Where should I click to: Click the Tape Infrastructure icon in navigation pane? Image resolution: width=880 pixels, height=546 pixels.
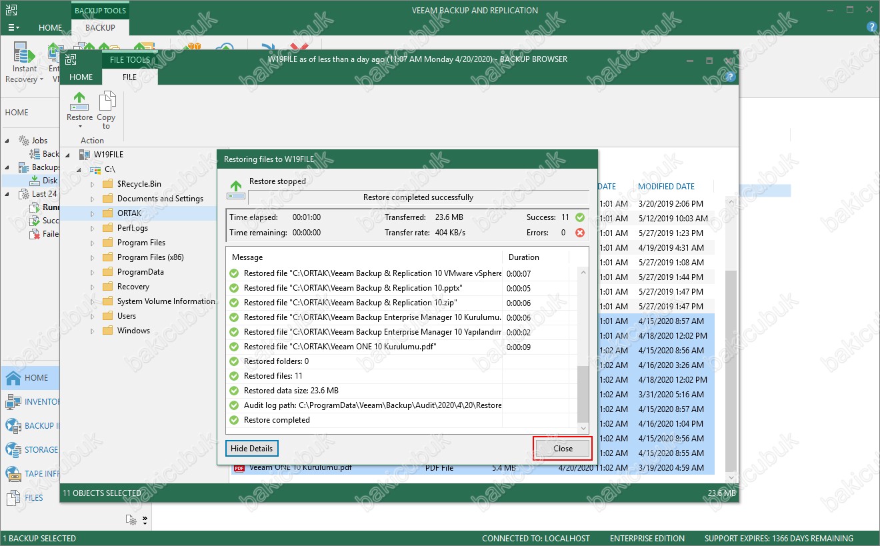point(13,474)
